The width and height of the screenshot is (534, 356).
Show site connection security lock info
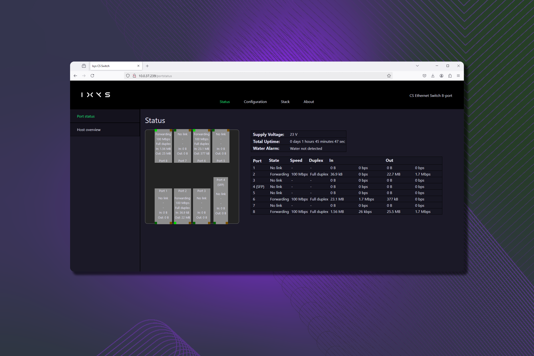134,76
